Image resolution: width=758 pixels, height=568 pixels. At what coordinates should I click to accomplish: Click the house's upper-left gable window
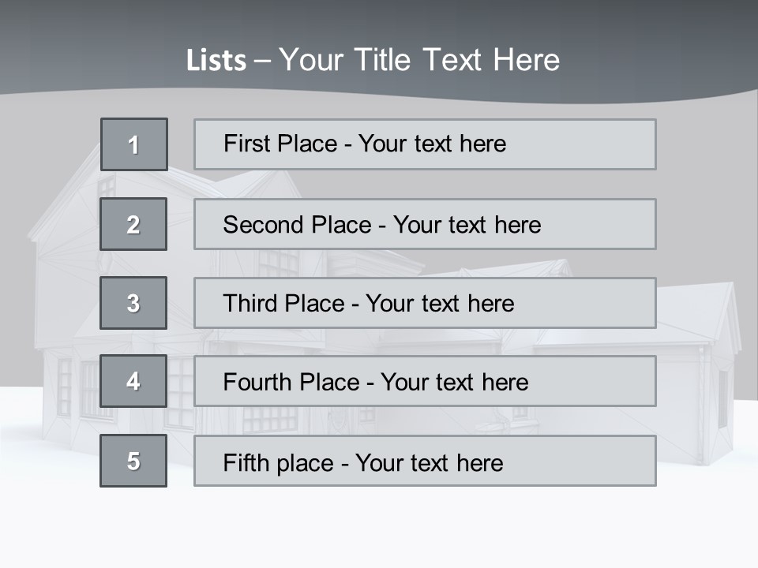pyautogui.click(x=107, y=185)
